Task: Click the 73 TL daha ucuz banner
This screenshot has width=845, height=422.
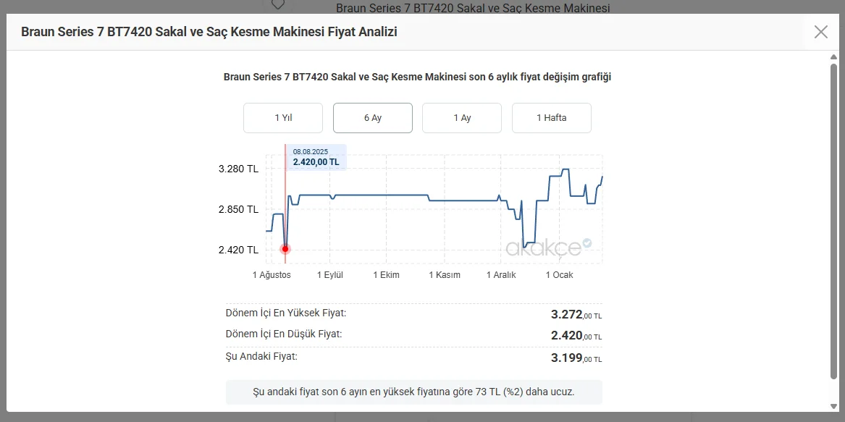Action: tap(413, 392)
